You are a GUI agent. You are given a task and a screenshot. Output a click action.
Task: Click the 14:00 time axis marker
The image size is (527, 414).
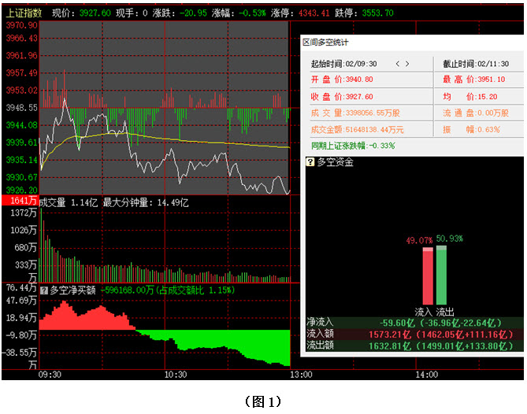(x=426, y=375)
